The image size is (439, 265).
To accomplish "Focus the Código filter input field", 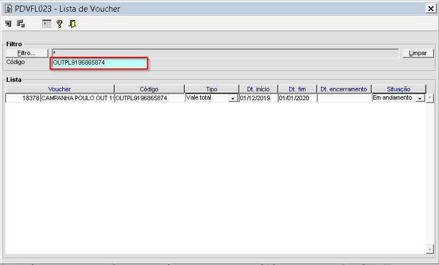I will pyautogui.click(x=99, y=63).
